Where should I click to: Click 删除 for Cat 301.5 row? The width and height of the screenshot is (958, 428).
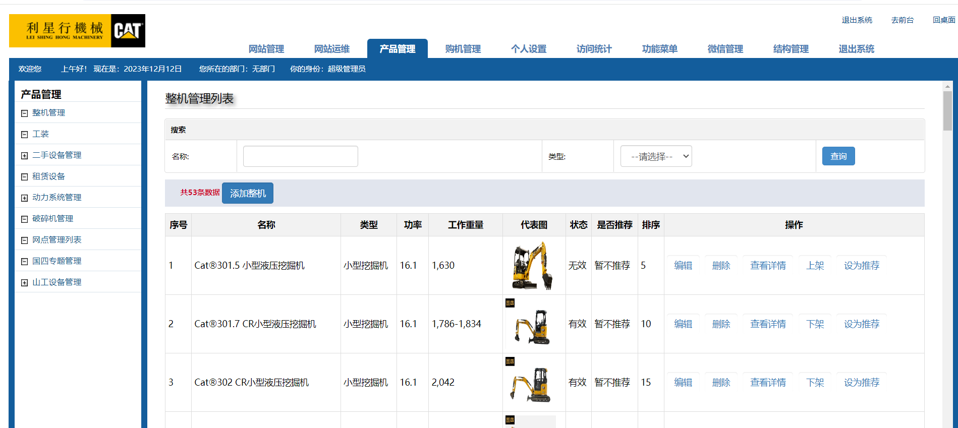pos(721,265)
